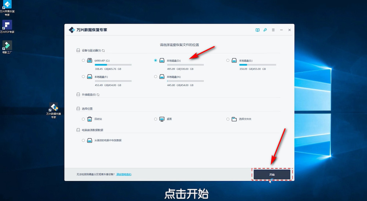Refresh the 外接磁盘(0) list
Screen dimensions: 367x201
click(98, 95)
